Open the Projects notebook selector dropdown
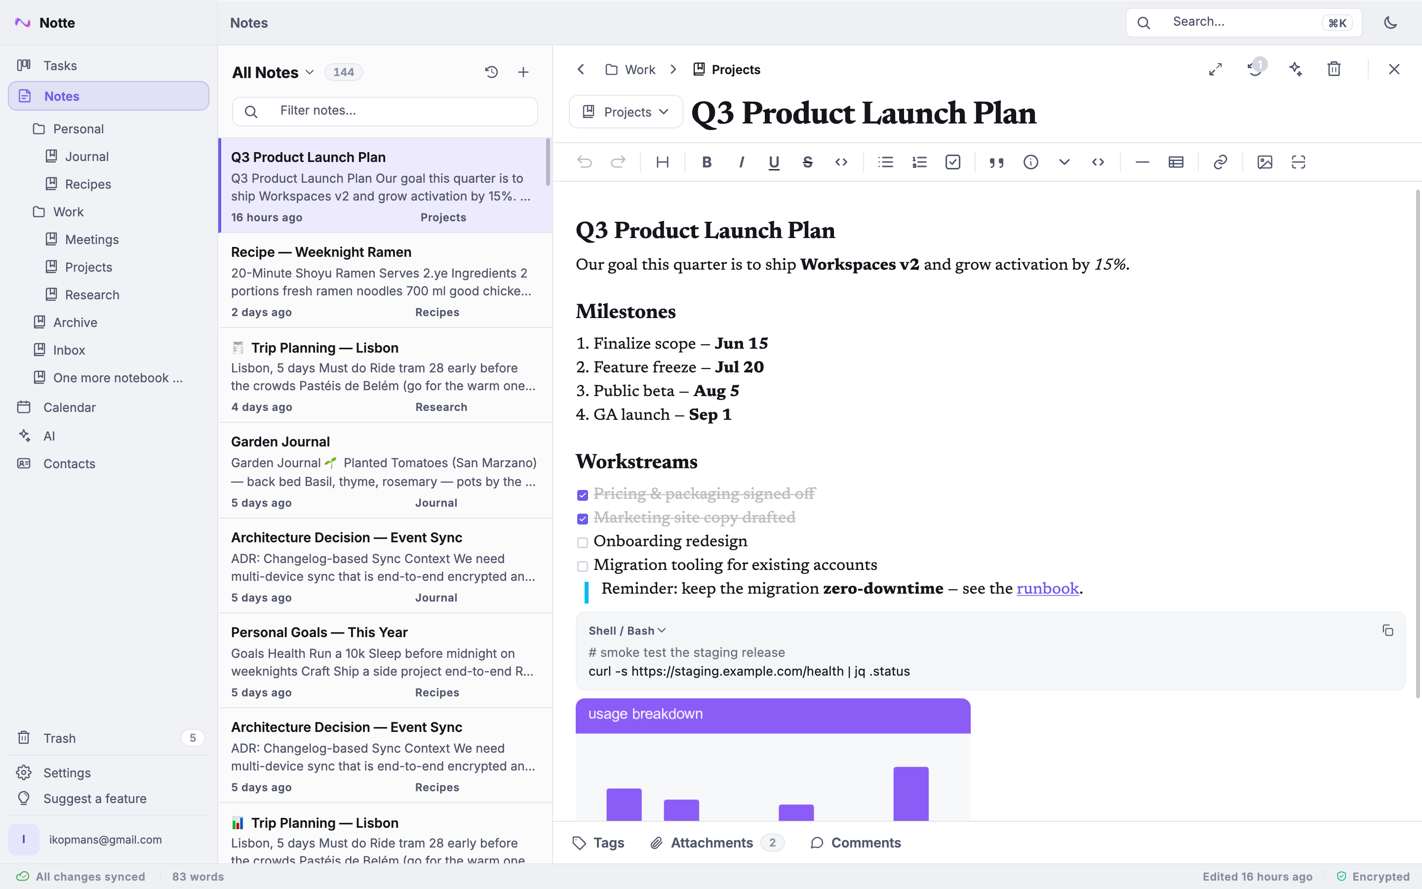 pos(625,112)
